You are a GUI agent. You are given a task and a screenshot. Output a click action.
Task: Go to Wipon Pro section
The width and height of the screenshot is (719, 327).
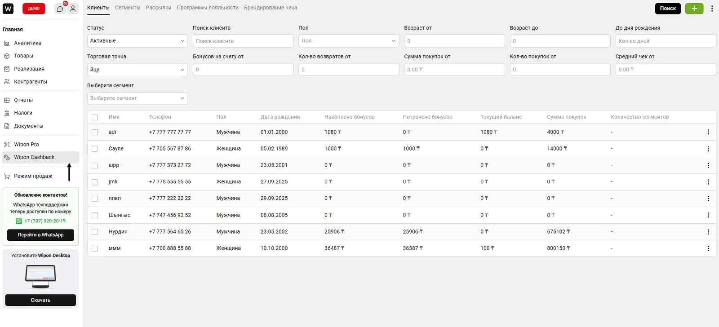(x=26, y=145)
